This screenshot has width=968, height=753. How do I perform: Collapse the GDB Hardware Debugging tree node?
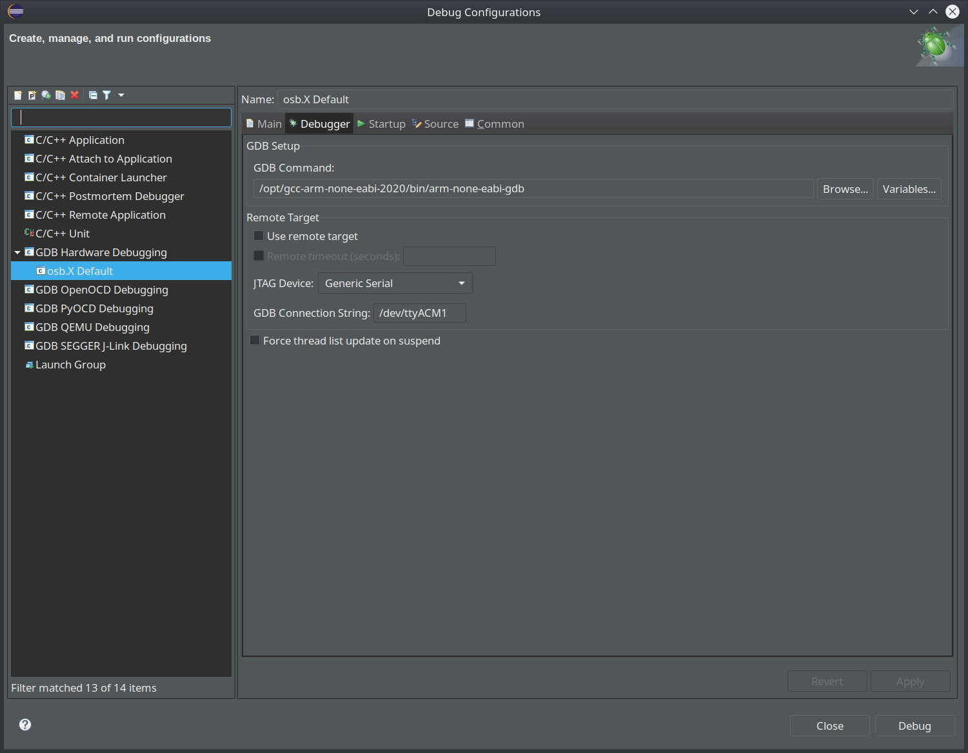click(17, 252)
